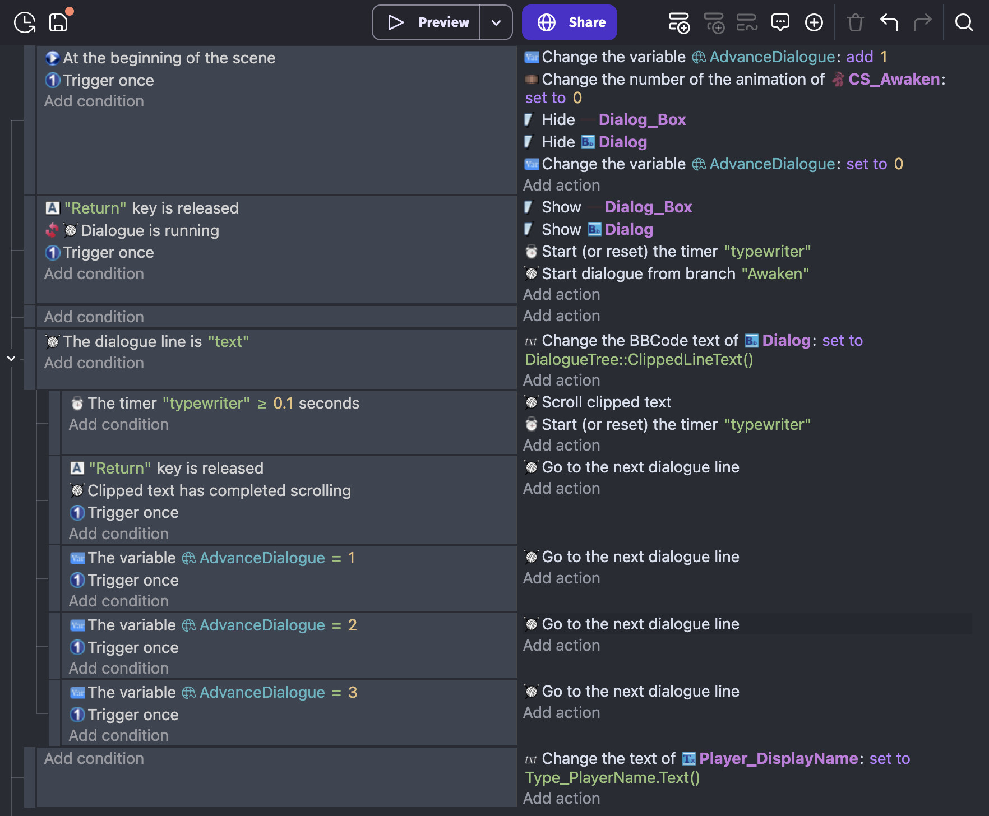This screenshot has width=989, height=816.
Task: Click the add comment icon
Action: [x=780, y=22]
